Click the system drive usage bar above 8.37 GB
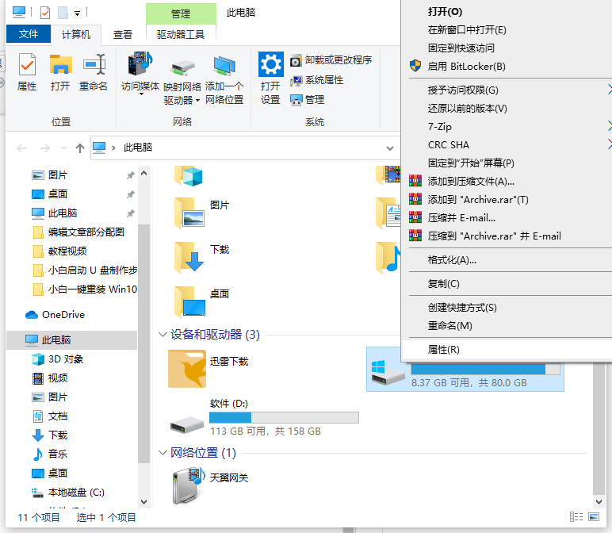 pos(485,369)
